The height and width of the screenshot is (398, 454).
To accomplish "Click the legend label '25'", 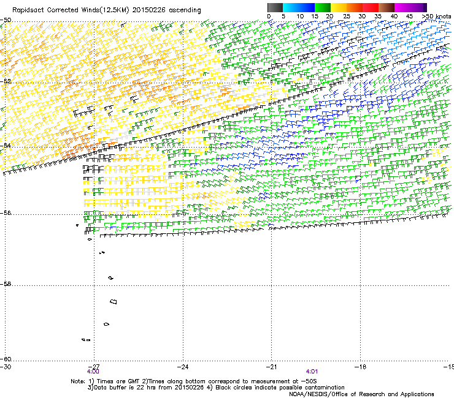I will tap(347, 17).
